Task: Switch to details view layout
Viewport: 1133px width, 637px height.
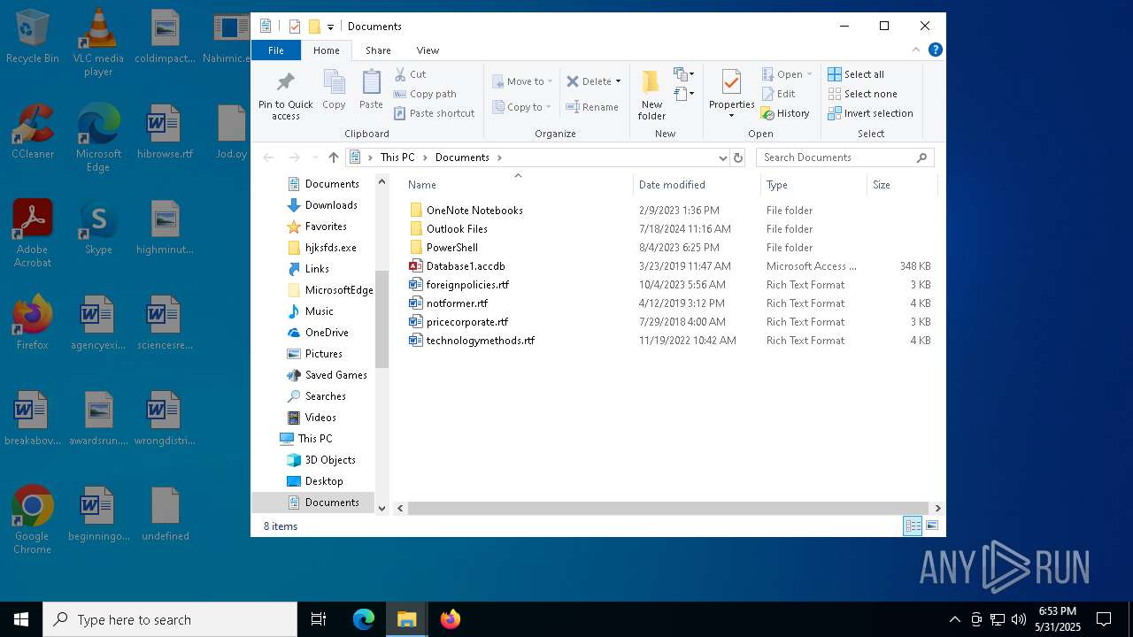Action: coord(913,526)
